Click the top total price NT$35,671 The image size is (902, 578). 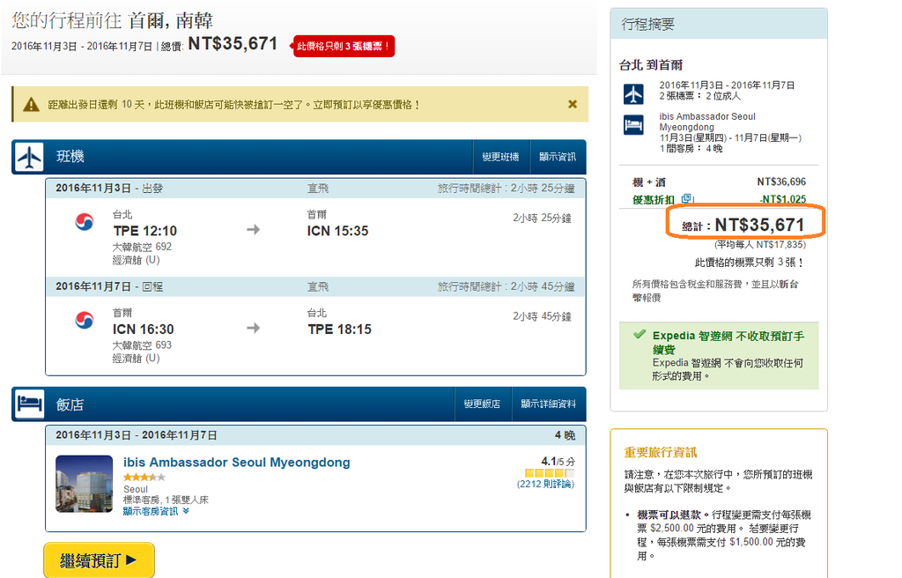click(233, 44)
